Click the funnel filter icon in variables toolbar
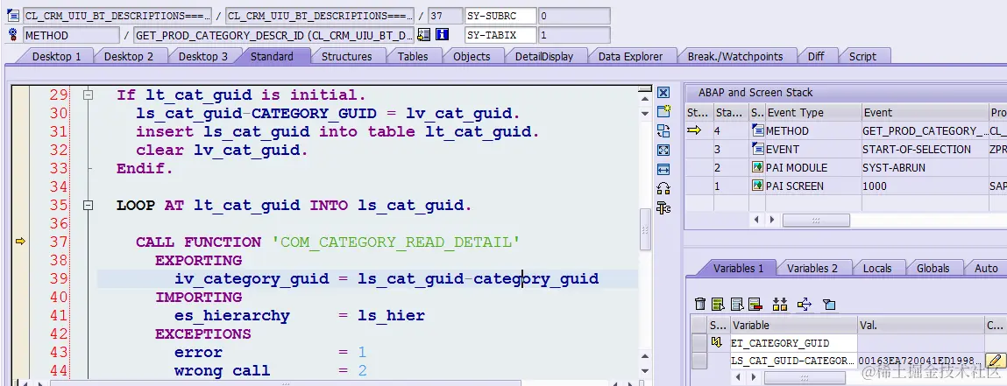Viewport: 1007px width, 386px height. [x=829, y=305]
